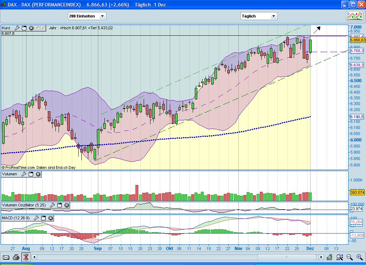Move the Kurs panel down with arrow icon
The height and width of the screenshot is (265, 366).
click(x=43, y=28)
